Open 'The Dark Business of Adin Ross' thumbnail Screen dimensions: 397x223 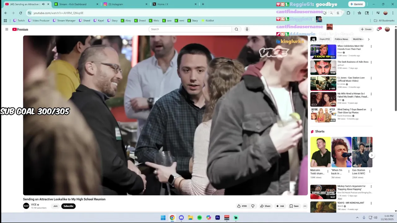click(323, 68)
